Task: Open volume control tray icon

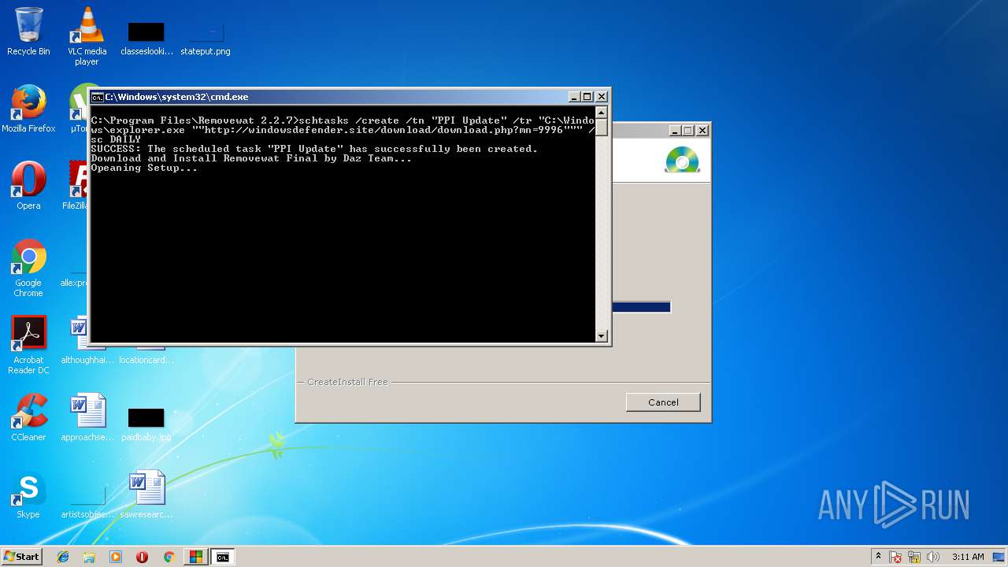Action: coord(933,558)
